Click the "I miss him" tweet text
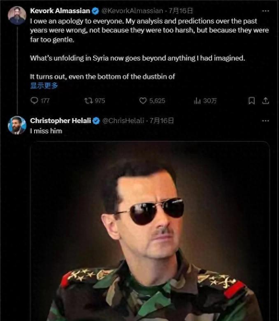 pyautogui.click(x=46, y=131)
